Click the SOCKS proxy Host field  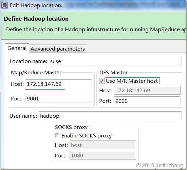coord(103,145)
